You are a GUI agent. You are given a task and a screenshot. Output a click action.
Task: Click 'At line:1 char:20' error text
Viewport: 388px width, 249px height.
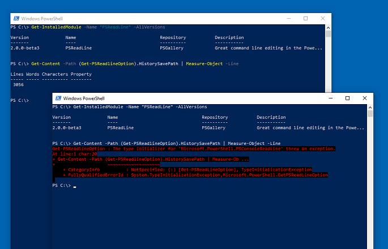pyautogui.click(x=75, y=154)
